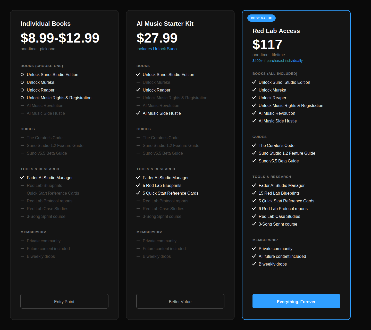Select Unlock Suno: Studio Edition radio in Individual Books
Viewport: 371px width, 330px height.
click(x=22, y=75)
